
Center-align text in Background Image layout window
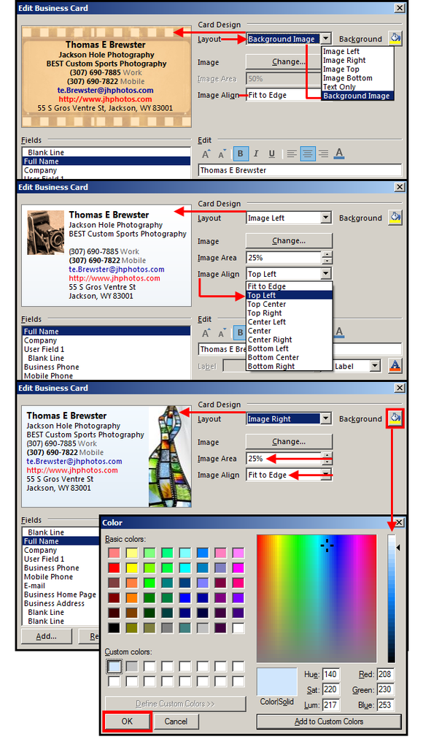pyautogui.click(x=308, y=154)
